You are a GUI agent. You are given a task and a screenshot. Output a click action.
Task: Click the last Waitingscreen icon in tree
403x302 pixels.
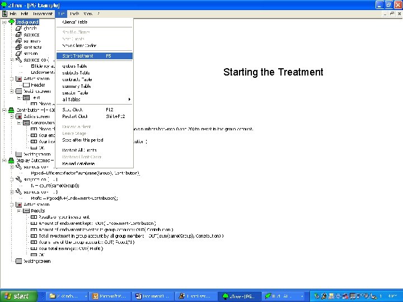tap(18, 261)
